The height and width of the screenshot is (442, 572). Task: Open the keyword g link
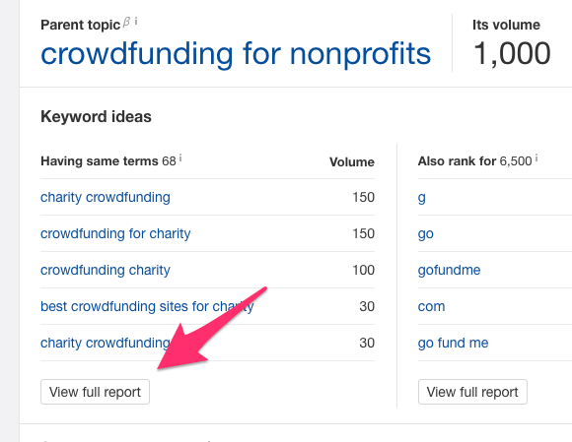click(x=422, y=198)
